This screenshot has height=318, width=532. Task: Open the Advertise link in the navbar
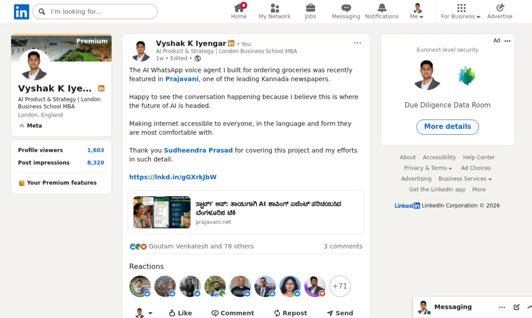pos(500,11)
